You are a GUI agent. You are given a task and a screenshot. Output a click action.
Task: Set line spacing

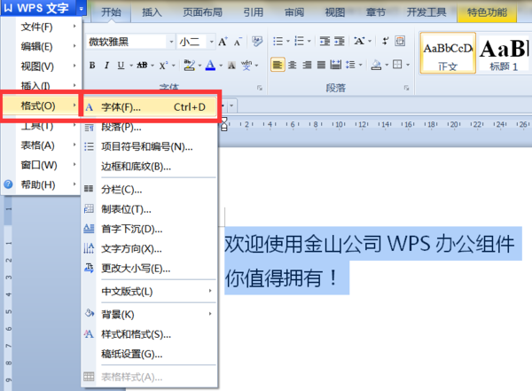350,65
